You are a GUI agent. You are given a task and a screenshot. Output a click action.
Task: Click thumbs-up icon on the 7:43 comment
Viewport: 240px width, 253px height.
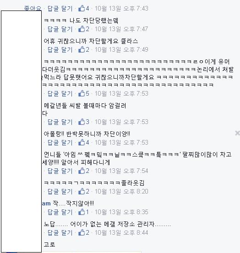tap(82, 8)
